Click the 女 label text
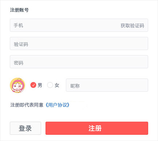 tap(57, 85)
